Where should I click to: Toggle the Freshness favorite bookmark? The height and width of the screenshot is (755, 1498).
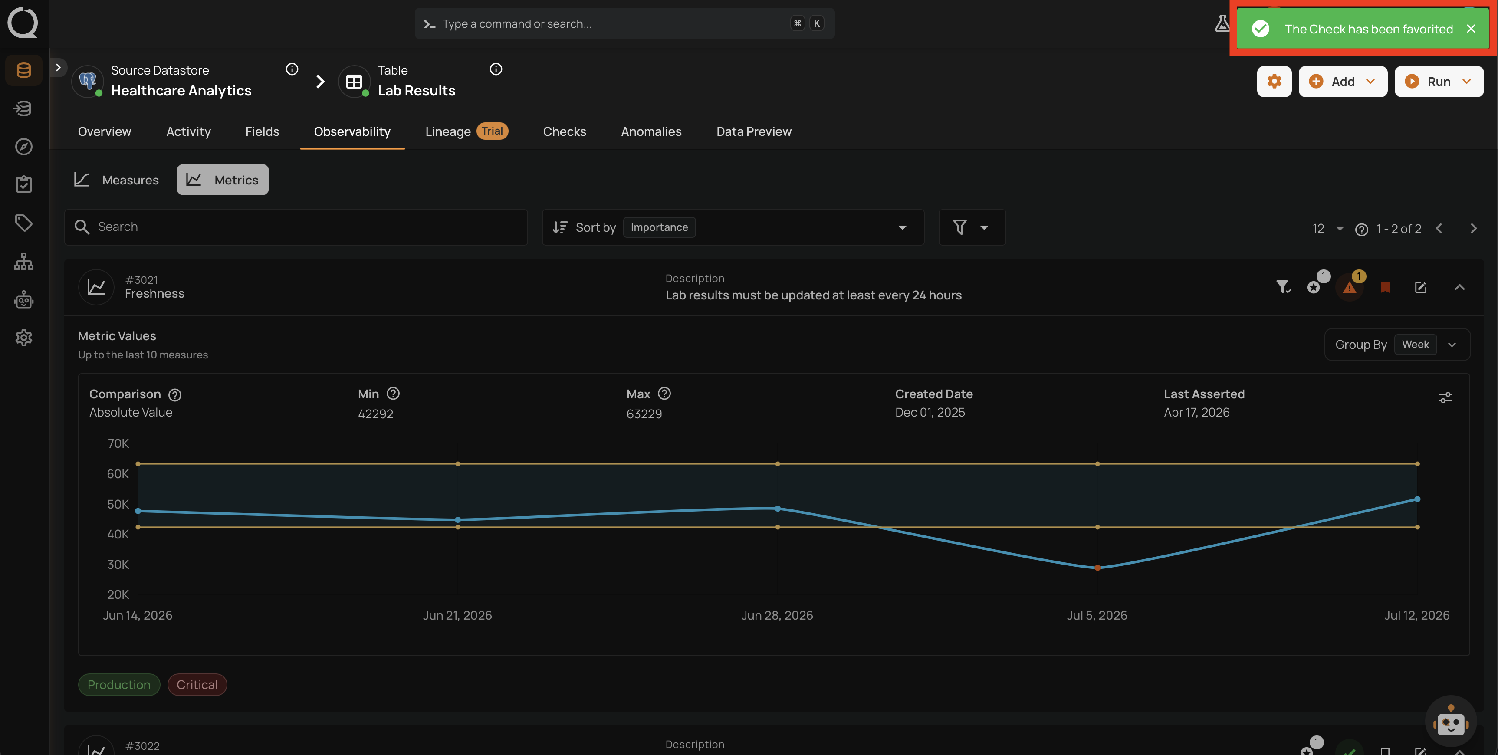click(1385, 287)
